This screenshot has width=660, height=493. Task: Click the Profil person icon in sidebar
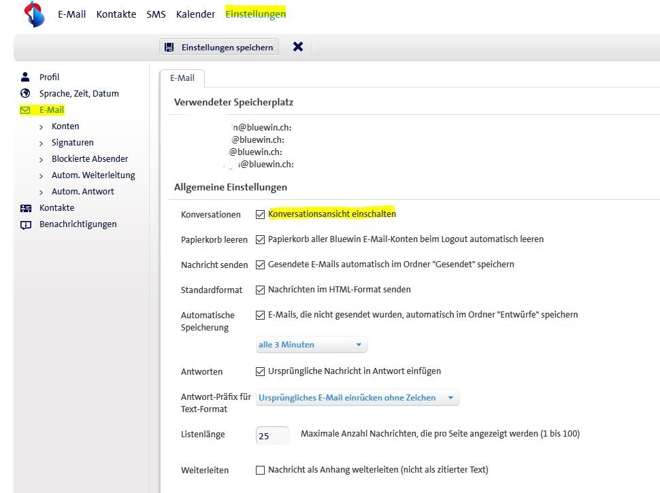click(26, 77)
